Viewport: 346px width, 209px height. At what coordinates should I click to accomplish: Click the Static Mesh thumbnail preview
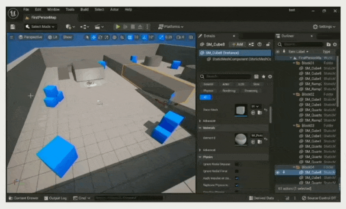[x=240, y=110]
